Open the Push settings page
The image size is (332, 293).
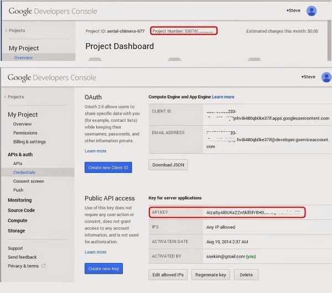[18, 190]
